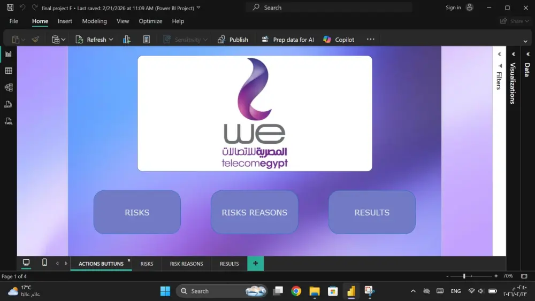The width and height of the screenshot is (535, 301).
Task: Expand the Filters pane
Action: [499, 54]
